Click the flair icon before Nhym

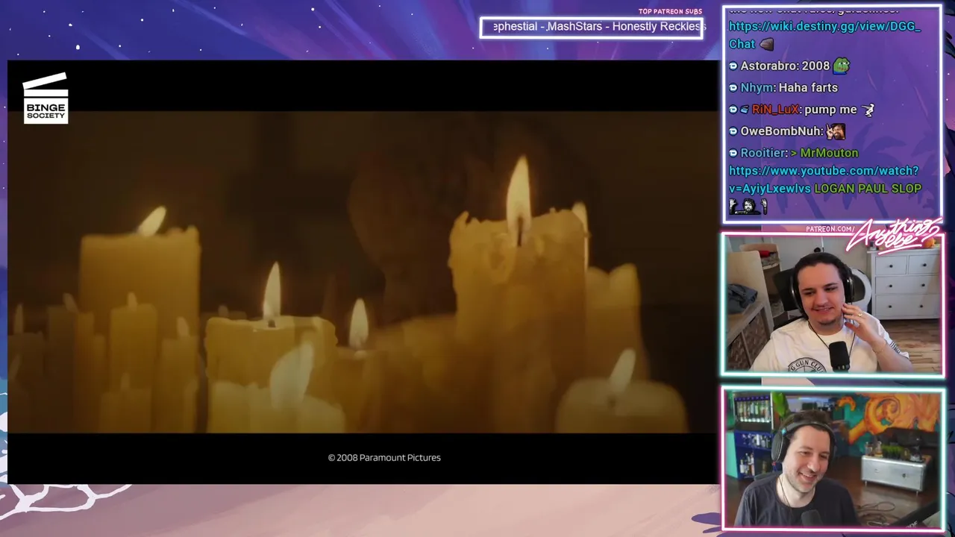733,88
